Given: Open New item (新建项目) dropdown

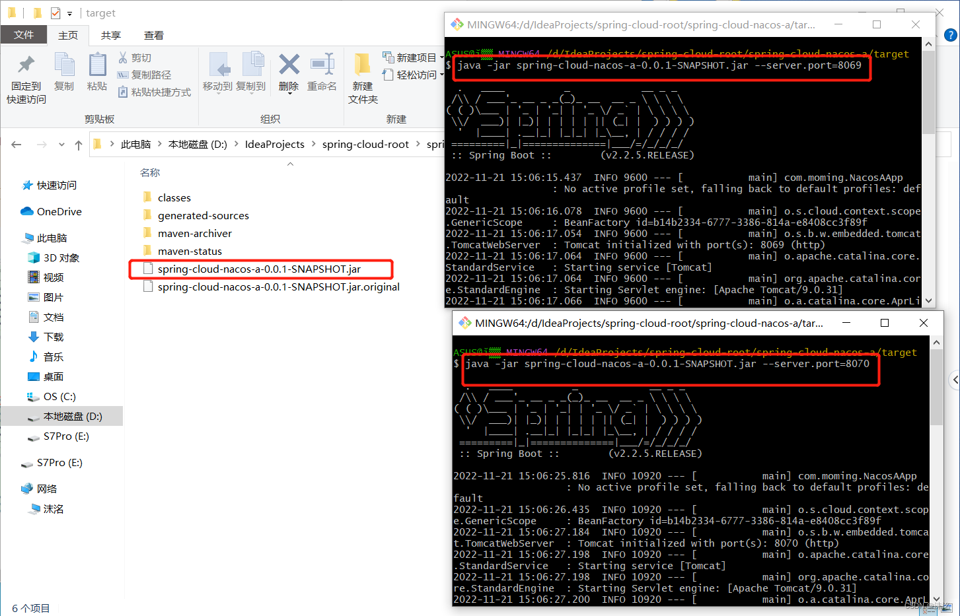Looking at the screenshot, I should point(413,57).
